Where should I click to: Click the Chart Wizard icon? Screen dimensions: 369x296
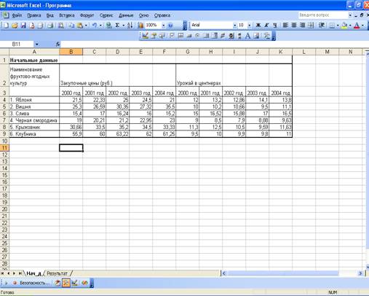(140, 25)
